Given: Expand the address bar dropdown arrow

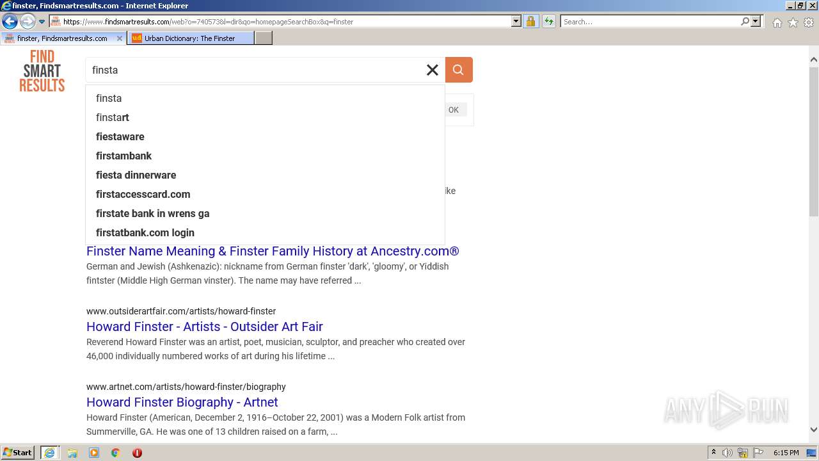Looking at the screenshot, I should click(516, 21).
